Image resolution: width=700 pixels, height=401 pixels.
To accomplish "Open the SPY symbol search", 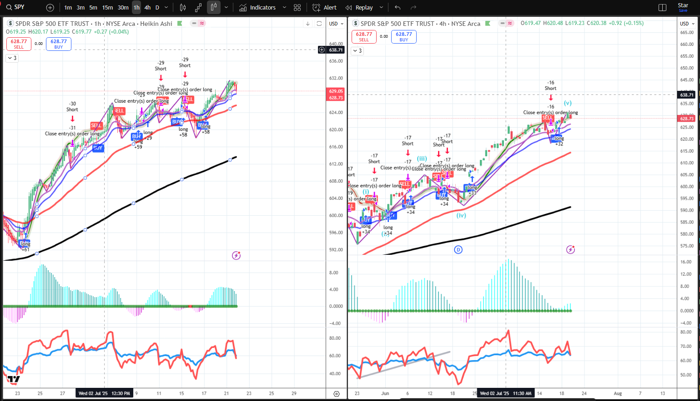I will tap(15, 7).
